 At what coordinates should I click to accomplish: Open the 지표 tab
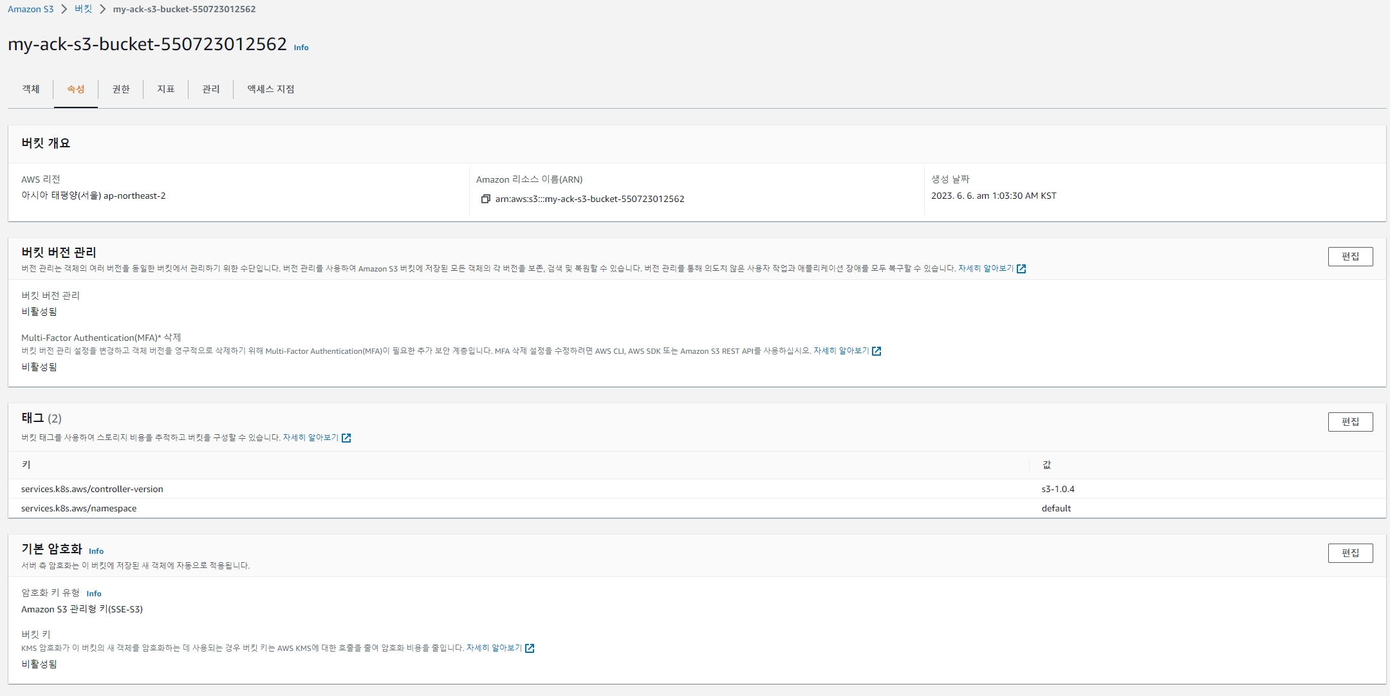(166, 89)
